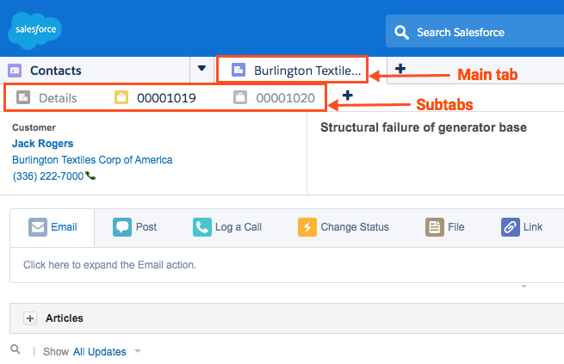Click the Log a Call phone icon
The height and width of the screenshot is (364, 564).
click(x=202, y=227)
